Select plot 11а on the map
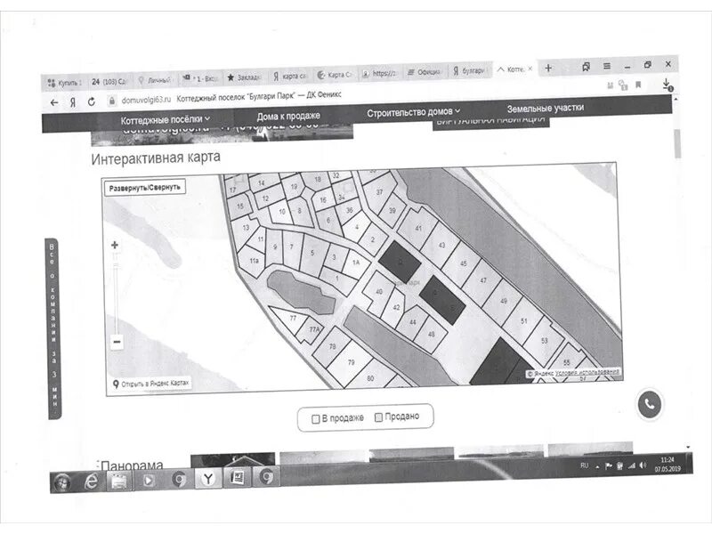The width and height of the screenshot is (712, 534). tap(254, 261)
